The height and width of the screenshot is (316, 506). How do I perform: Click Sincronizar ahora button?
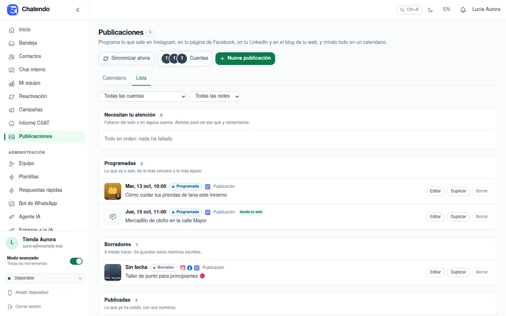[x=126, y=58]
